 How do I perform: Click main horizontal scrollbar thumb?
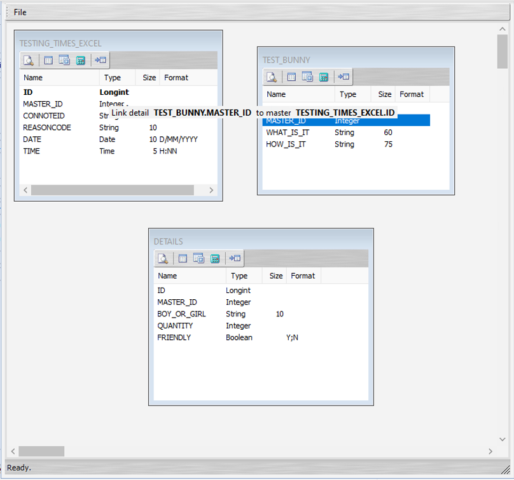tap(41, 451)
